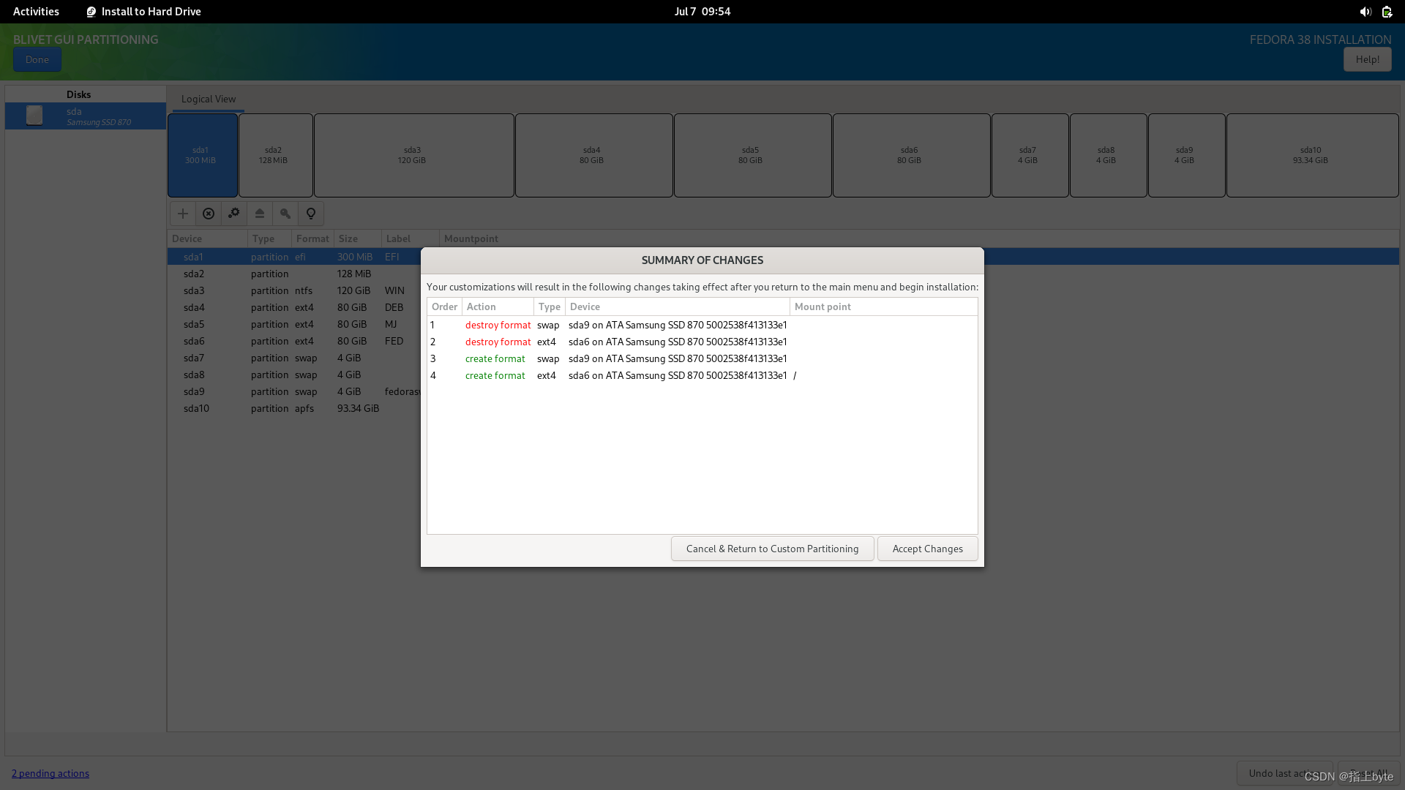Switch to the Logical View tab

[209, 99]
